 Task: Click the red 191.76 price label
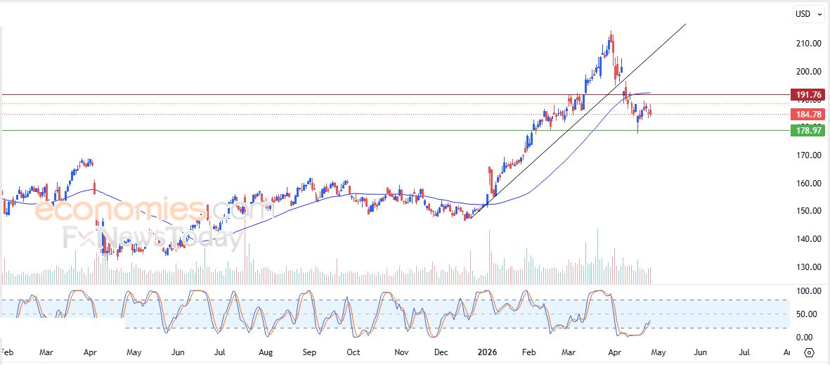point(808,95)
